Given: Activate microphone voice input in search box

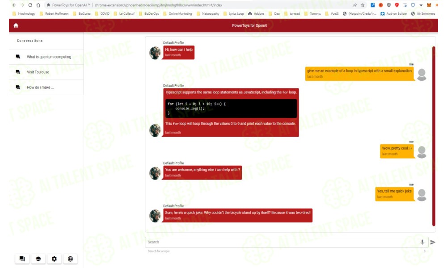Looking at the screenshot, I should click(422, 242).
